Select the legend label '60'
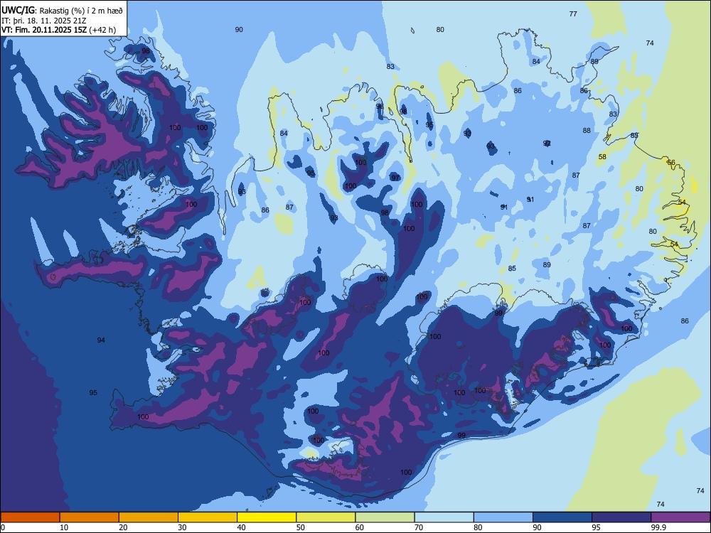The width and height of the screenshot is (711, 533). click(360, 527)
